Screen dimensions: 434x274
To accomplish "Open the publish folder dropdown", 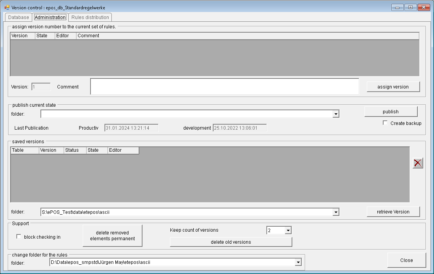I will click(x=336, y=114).
